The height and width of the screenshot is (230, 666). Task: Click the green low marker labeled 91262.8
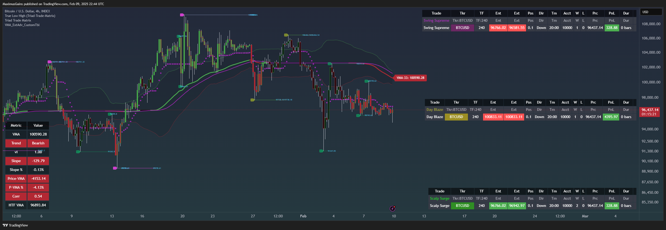78,152
